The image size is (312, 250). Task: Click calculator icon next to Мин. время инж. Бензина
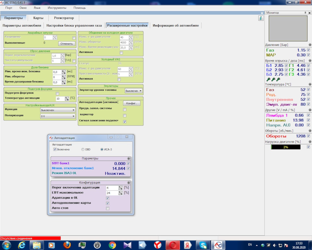pyautogui.click(x=64, y=72)
